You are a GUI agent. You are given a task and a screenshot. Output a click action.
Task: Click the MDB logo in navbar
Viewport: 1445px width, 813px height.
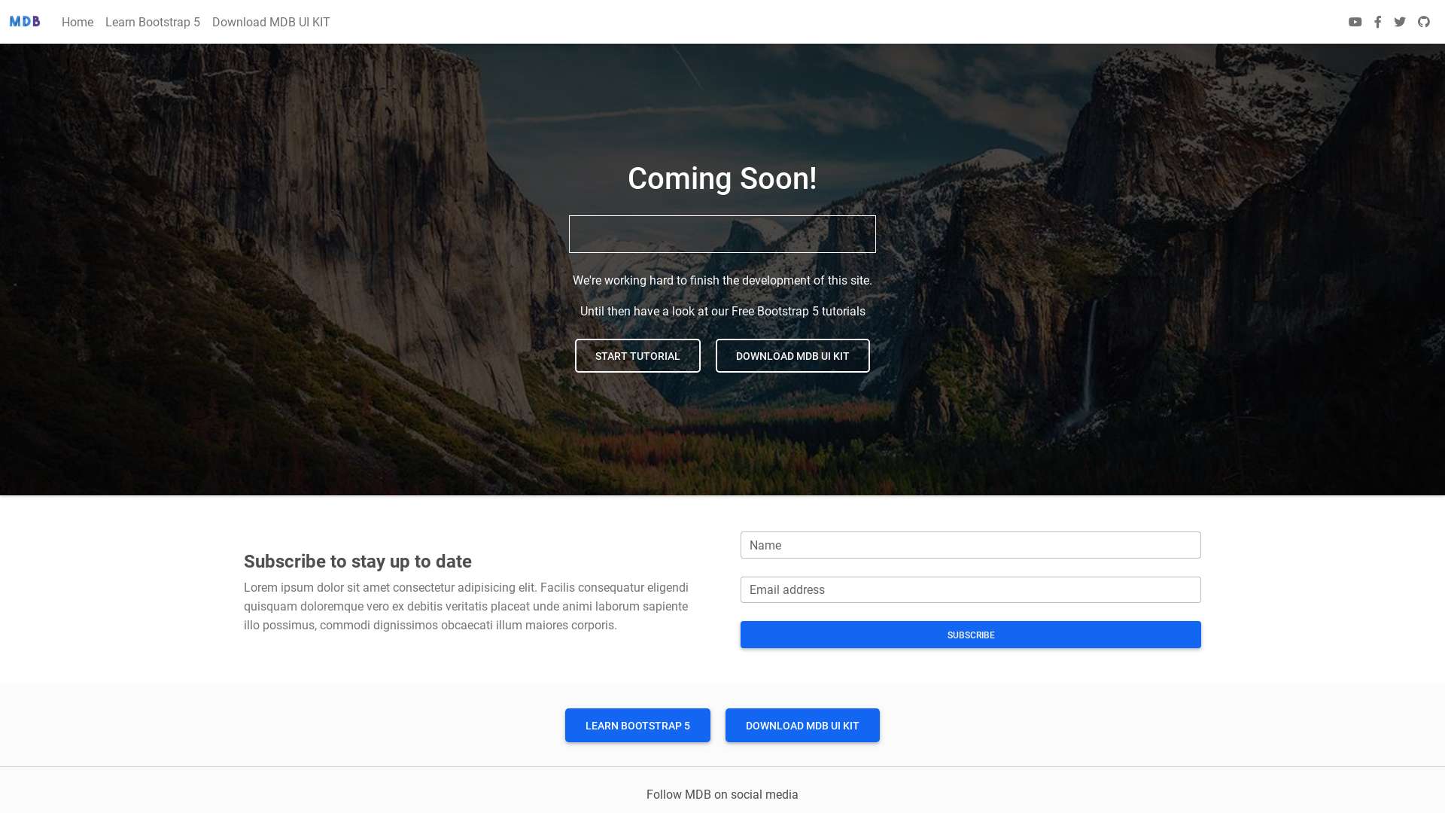25,22
